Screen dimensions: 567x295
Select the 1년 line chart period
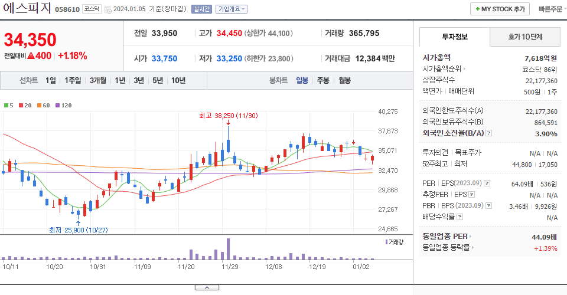tap(120, 80)
